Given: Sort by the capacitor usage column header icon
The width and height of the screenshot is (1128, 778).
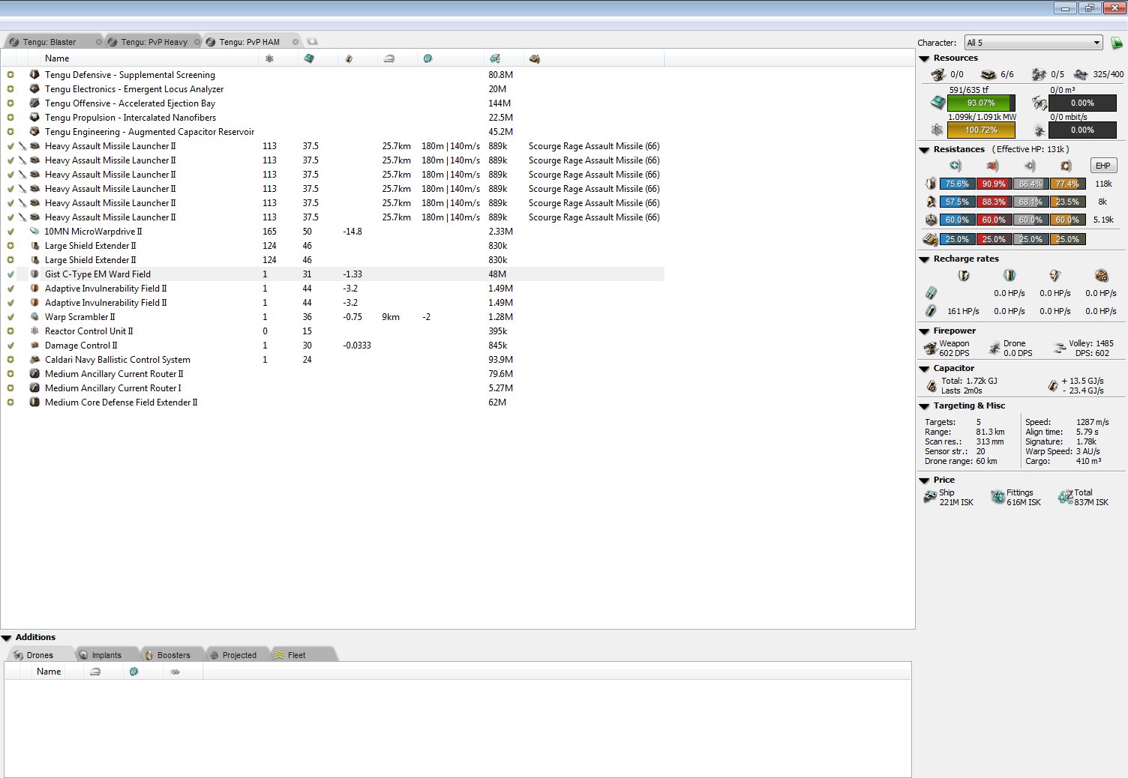Looking at the screenshot, I should click(x=349, y=58).
